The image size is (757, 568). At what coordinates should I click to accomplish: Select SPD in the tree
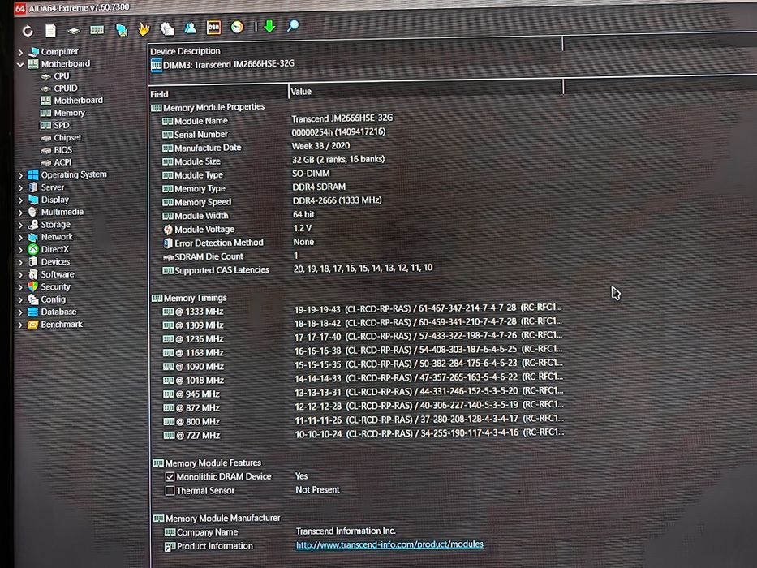55,126
